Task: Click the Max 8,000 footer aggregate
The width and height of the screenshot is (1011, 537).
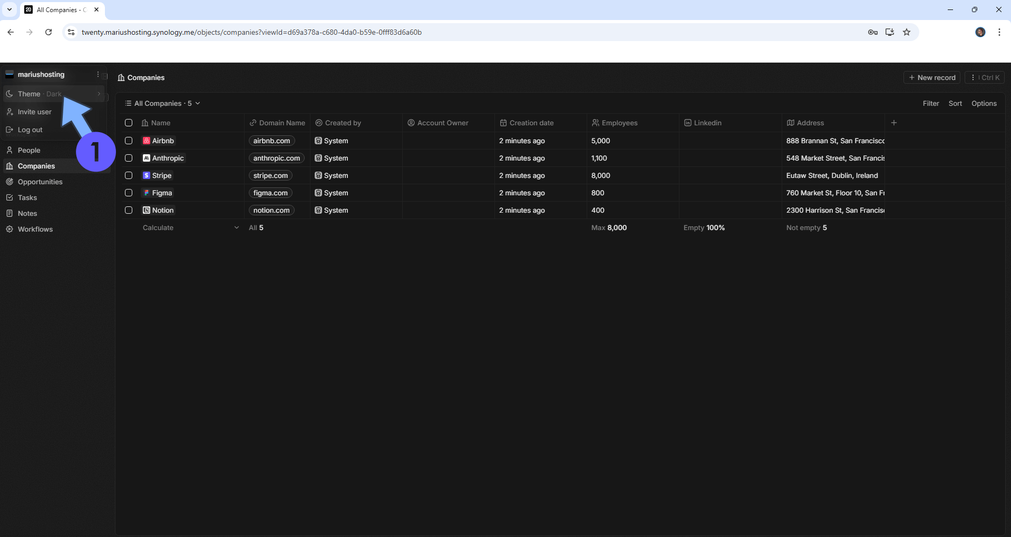Action: 609,227
